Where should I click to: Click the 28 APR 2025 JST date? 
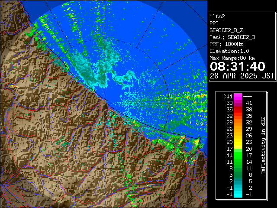coord(242,76)
